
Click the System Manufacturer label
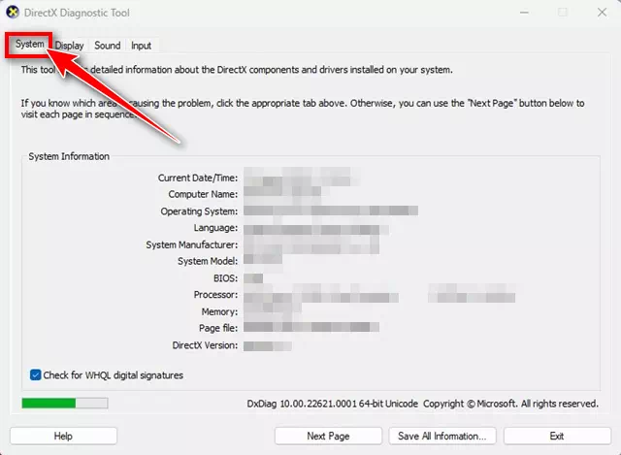pyautogui.click(x=192, y=244)
